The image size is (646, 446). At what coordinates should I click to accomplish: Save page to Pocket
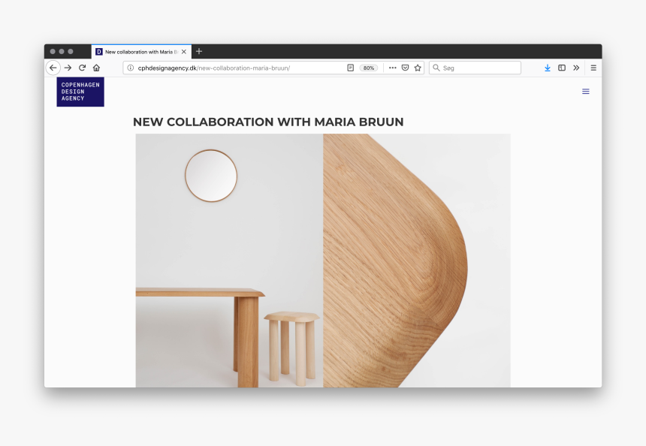pos(406,68)
